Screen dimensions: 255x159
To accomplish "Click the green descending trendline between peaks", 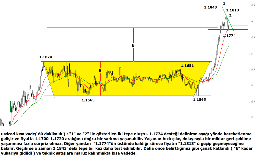I will point(228,19).
